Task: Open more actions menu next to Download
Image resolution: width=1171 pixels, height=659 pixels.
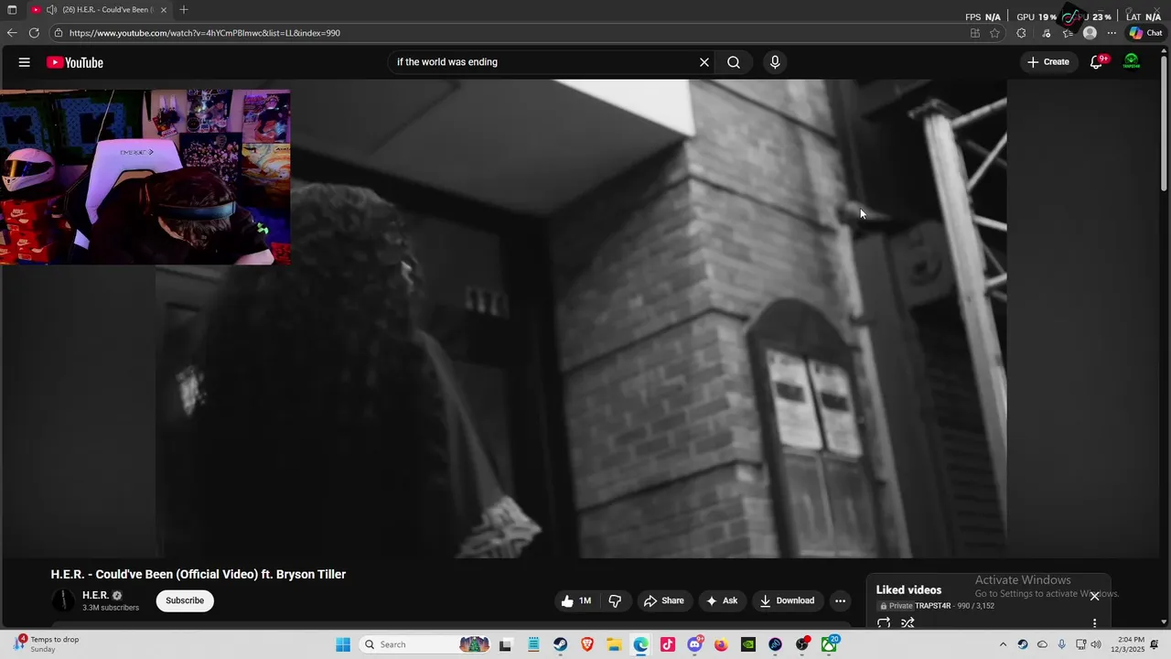Action: tap(840, 600)
